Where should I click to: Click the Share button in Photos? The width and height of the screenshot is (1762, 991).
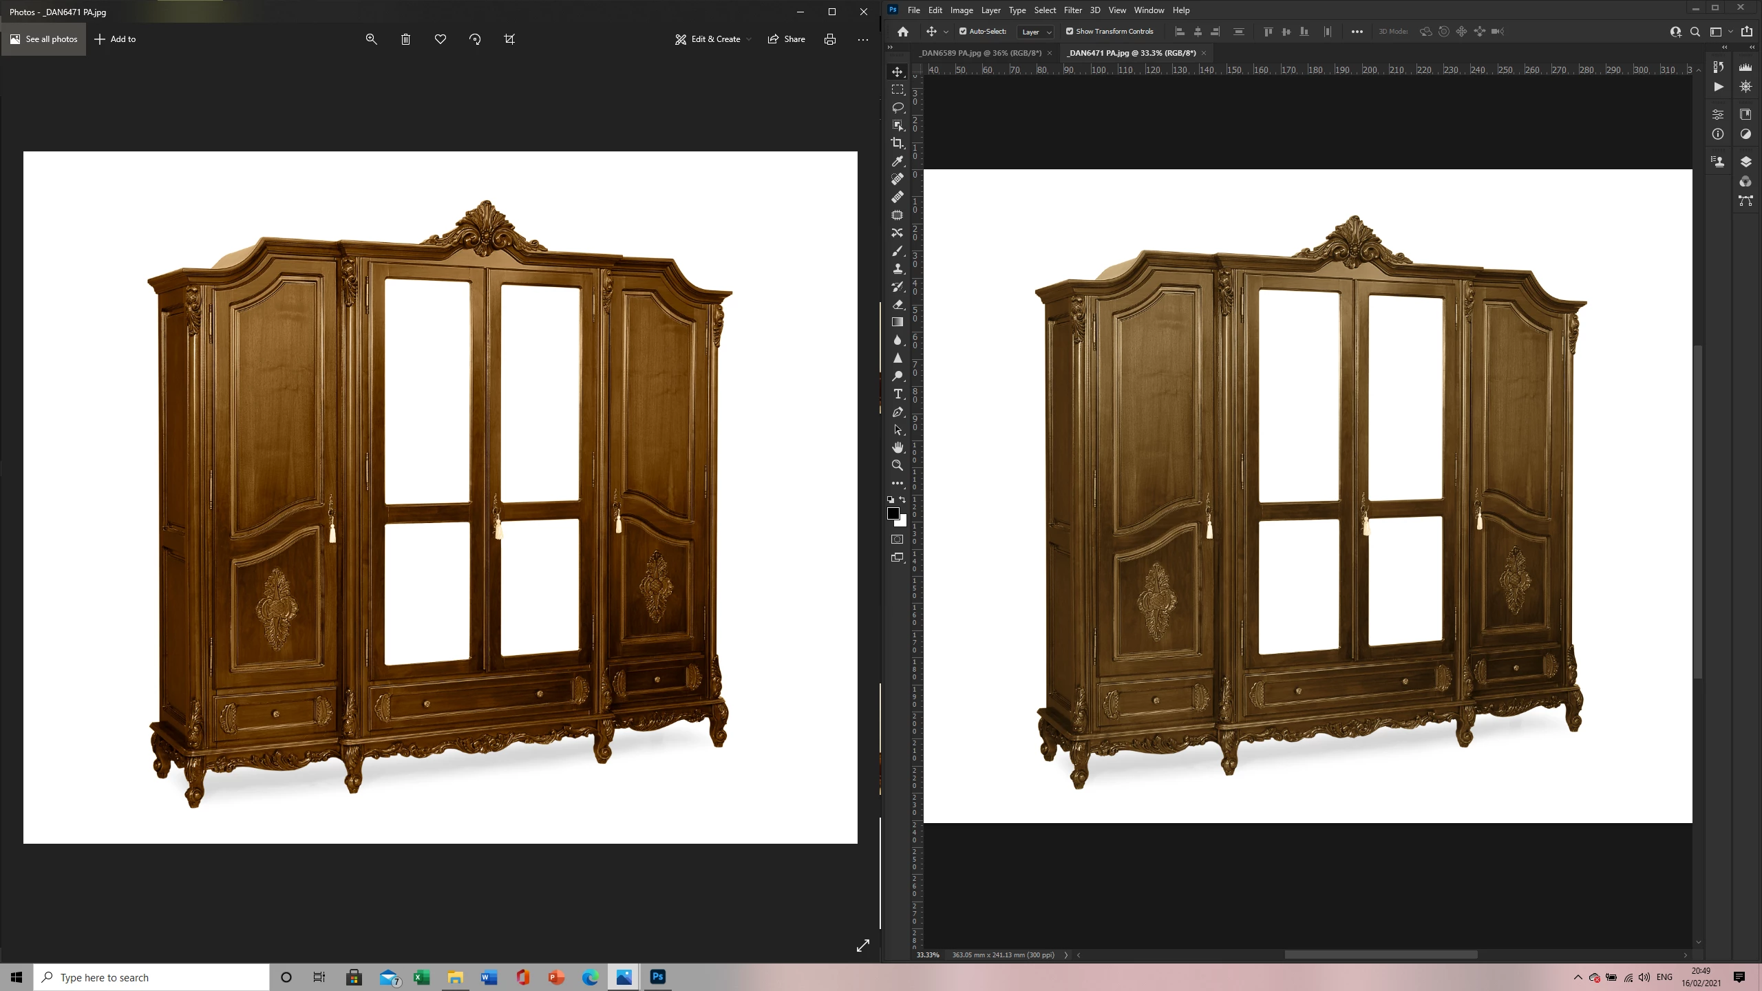[787, 39]
